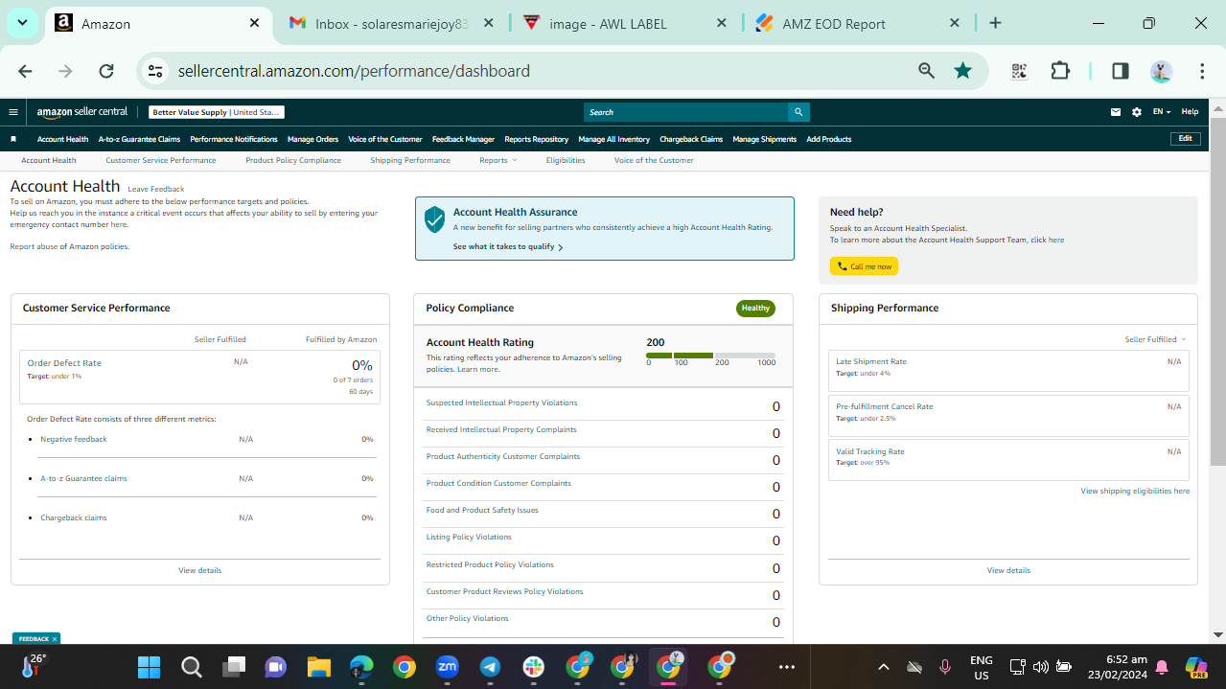Open the Chrome extensions puzzle icon
Viewport: 1226px width, 689px height.
(1060, 71)
